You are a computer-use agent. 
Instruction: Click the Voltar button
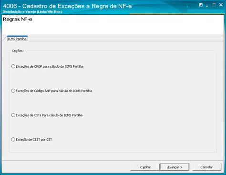[145, 167]
